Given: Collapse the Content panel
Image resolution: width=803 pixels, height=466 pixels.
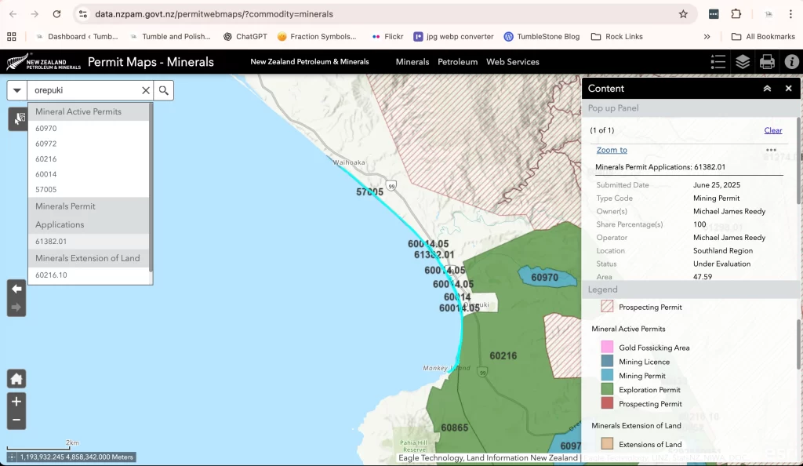Looking at the screenshot, I should tap(767, 89).
